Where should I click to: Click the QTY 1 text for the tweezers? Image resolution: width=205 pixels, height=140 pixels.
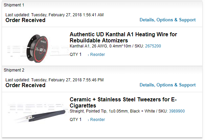pyautogui.click(x=75, y=120)
